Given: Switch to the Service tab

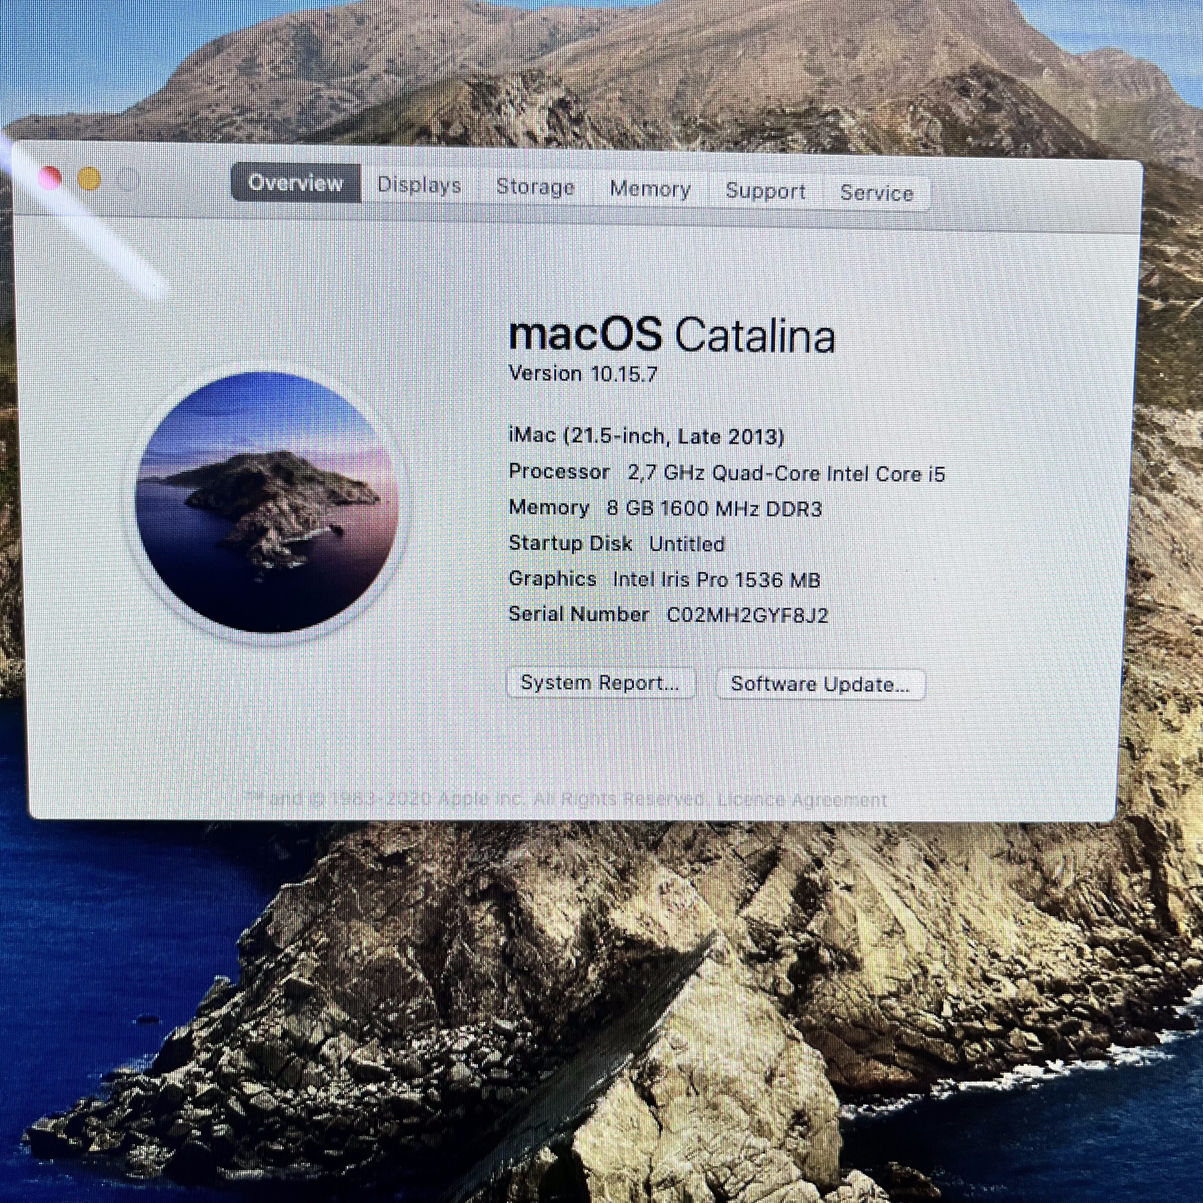Looking at the screenshot, I should tap(876, 193).
